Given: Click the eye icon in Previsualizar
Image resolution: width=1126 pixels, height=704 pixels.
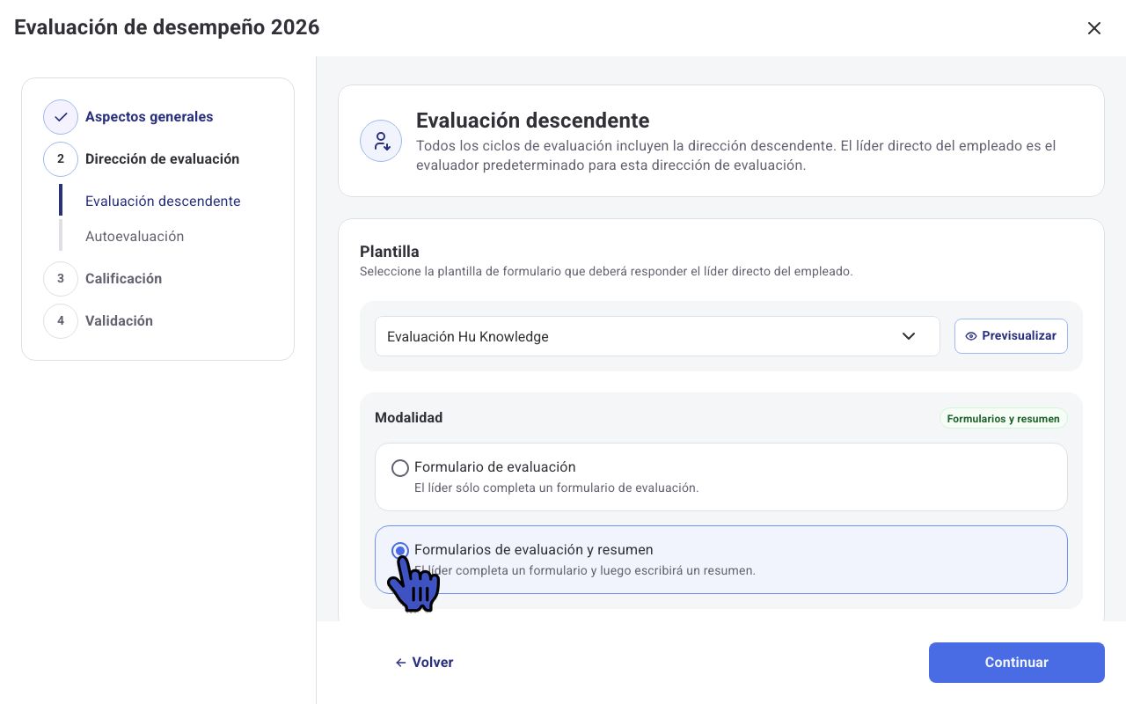Looking at the screenshot, I should [x=971, y=336].
